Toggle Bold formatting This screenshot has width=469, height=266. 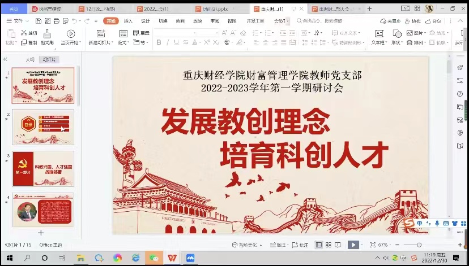[159, 43]
